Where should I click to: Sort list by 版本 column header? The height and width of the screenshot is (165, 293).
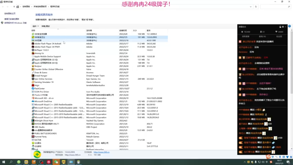click(157, 30)
